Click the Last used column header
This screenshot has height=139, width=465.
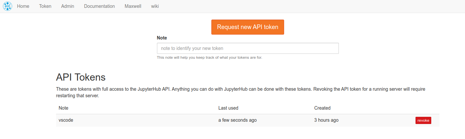(x=228, y=108)
